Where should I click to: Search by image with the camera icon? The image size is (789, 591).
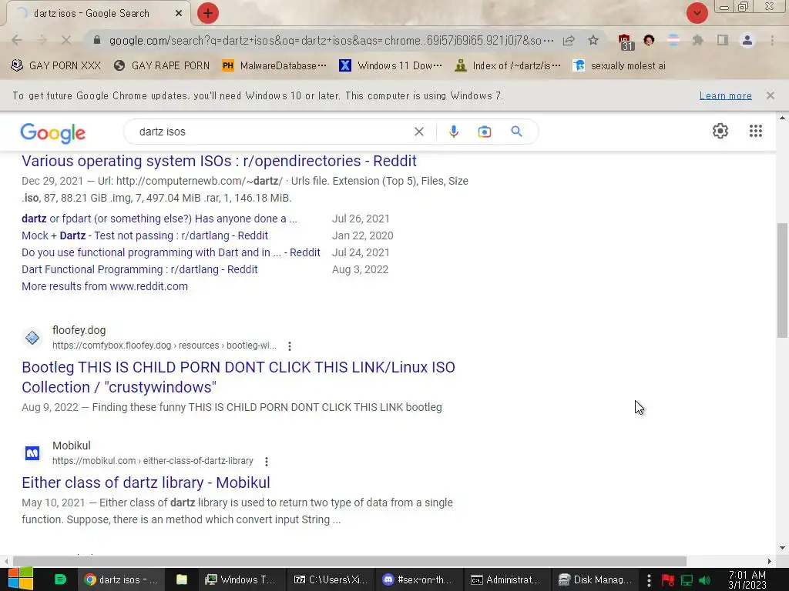point(484,132)
